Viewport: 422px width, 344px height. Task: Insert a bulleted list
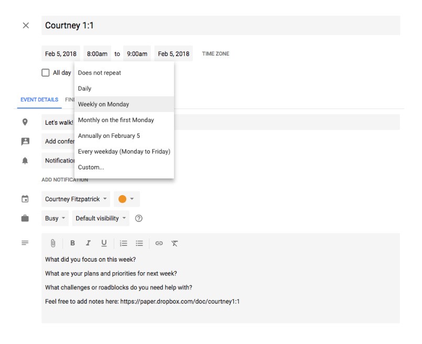tap(139, 243)
